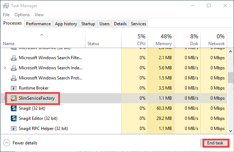Viewport: 234px width, 152px height.
Task: Sort by the Disk column header
Action: [187, 40]
